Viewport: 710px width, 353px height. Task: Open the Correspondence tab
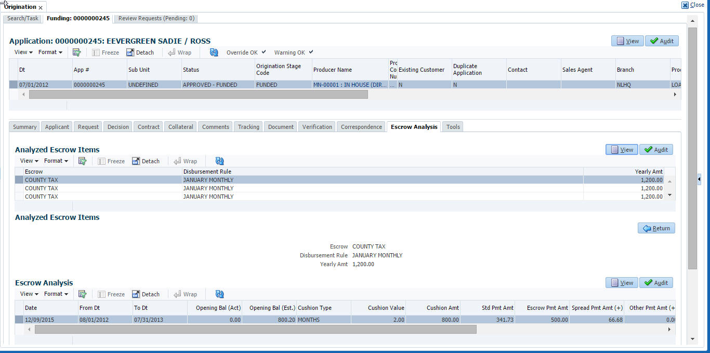tap(362, 127)
